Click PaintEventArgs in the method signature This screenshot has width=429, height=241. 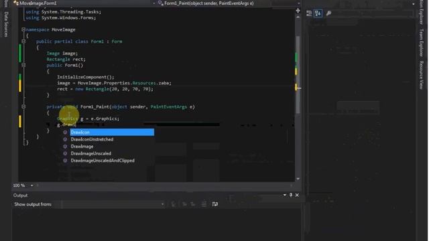click(168, 107)
